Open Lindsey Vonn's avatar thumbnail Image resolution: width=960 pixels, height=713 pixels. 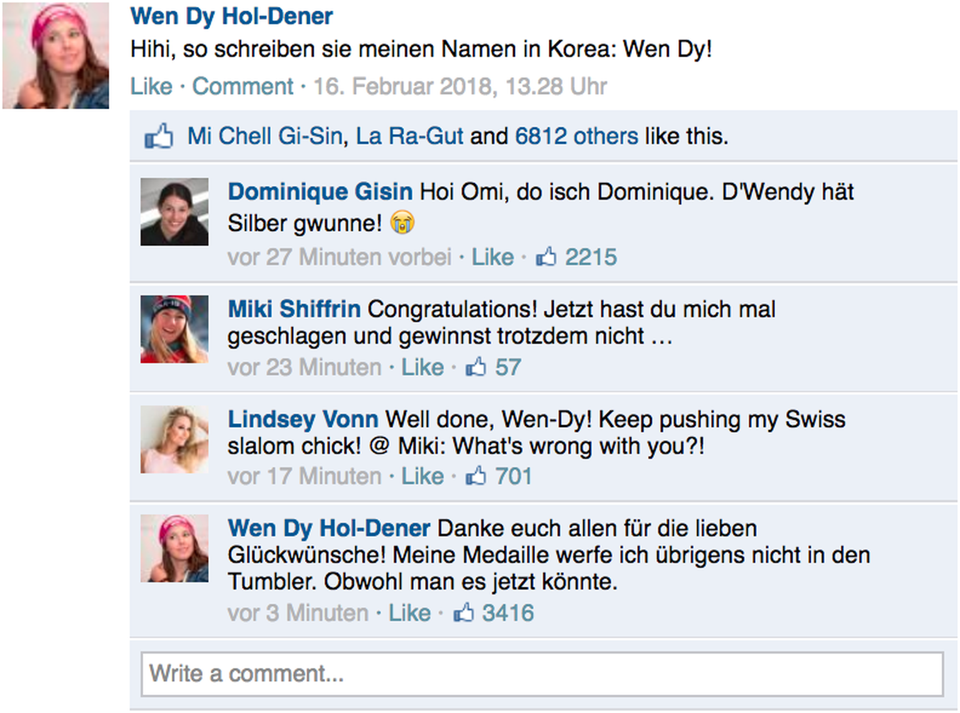click(174, 440)
